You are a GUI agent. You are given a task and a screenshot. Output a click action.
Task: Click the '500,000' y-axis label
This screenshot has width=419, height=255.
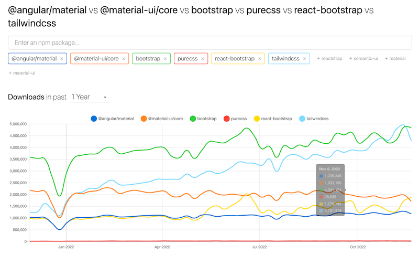[x=20, y=230]
